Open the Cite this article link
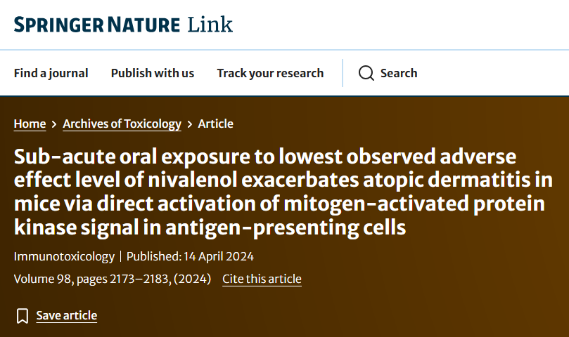This screenshot has width=569, height=337. coord(262,279)
